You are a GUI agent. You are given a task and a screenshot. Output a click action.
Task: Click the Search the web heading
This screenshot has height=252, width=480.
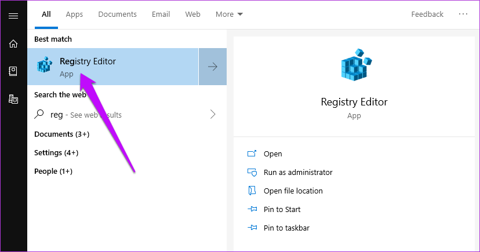[x=60, y=95]
